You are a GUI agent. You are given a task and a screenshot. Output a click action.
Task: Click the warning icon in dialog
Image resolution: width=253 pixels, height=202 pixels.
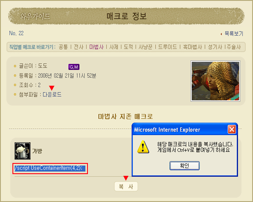pos(143,147)
